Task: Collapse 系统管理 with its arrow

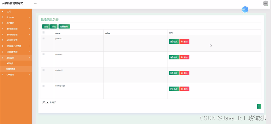Action: 29,58
